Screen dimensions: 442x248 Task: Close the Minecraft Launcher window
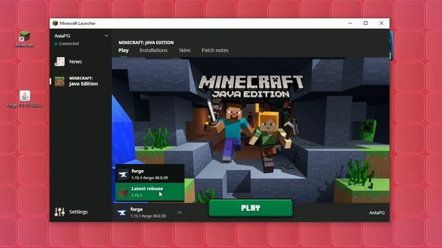tap(381, 23)
